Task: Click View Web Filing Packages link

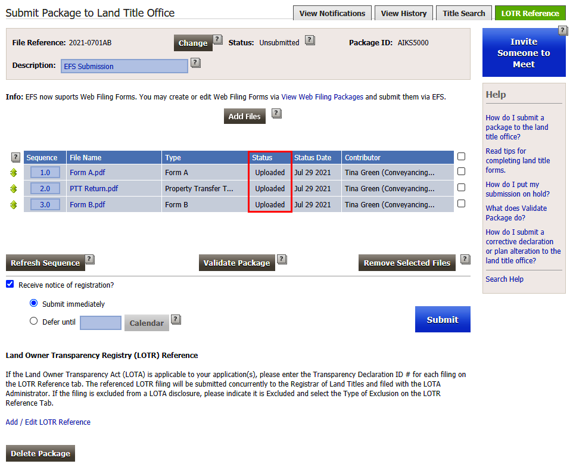Action: [x=322, y=97]
